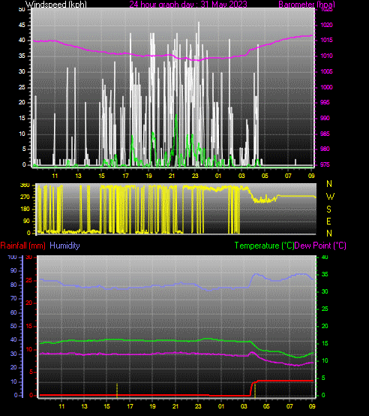
Task: Select the Temperature (°C) legend label
Action: pyautogui.click(x=264, y=246)
